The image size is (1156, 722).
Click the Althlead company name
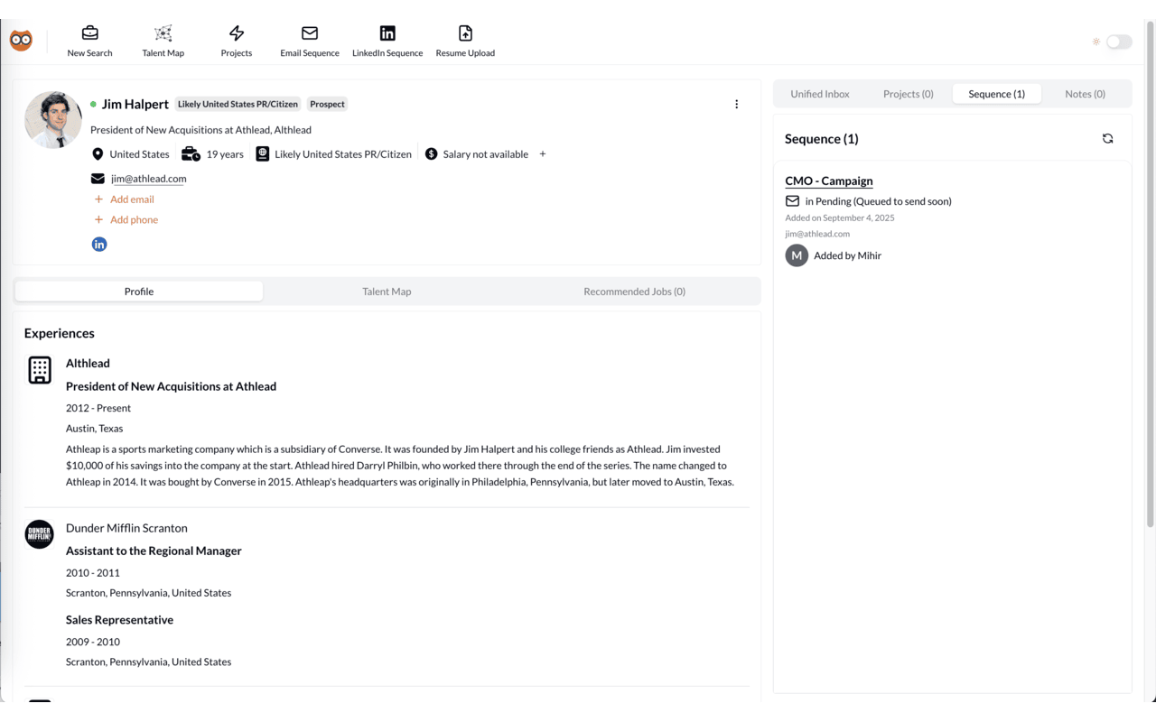point(88,363)
